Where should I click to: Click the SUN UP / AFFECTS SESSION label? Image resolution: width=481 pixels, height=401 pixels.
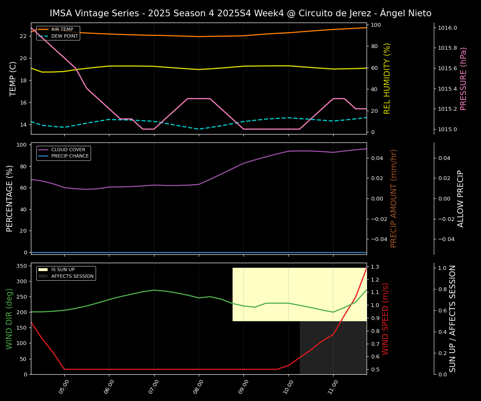[x=453, y=319]
